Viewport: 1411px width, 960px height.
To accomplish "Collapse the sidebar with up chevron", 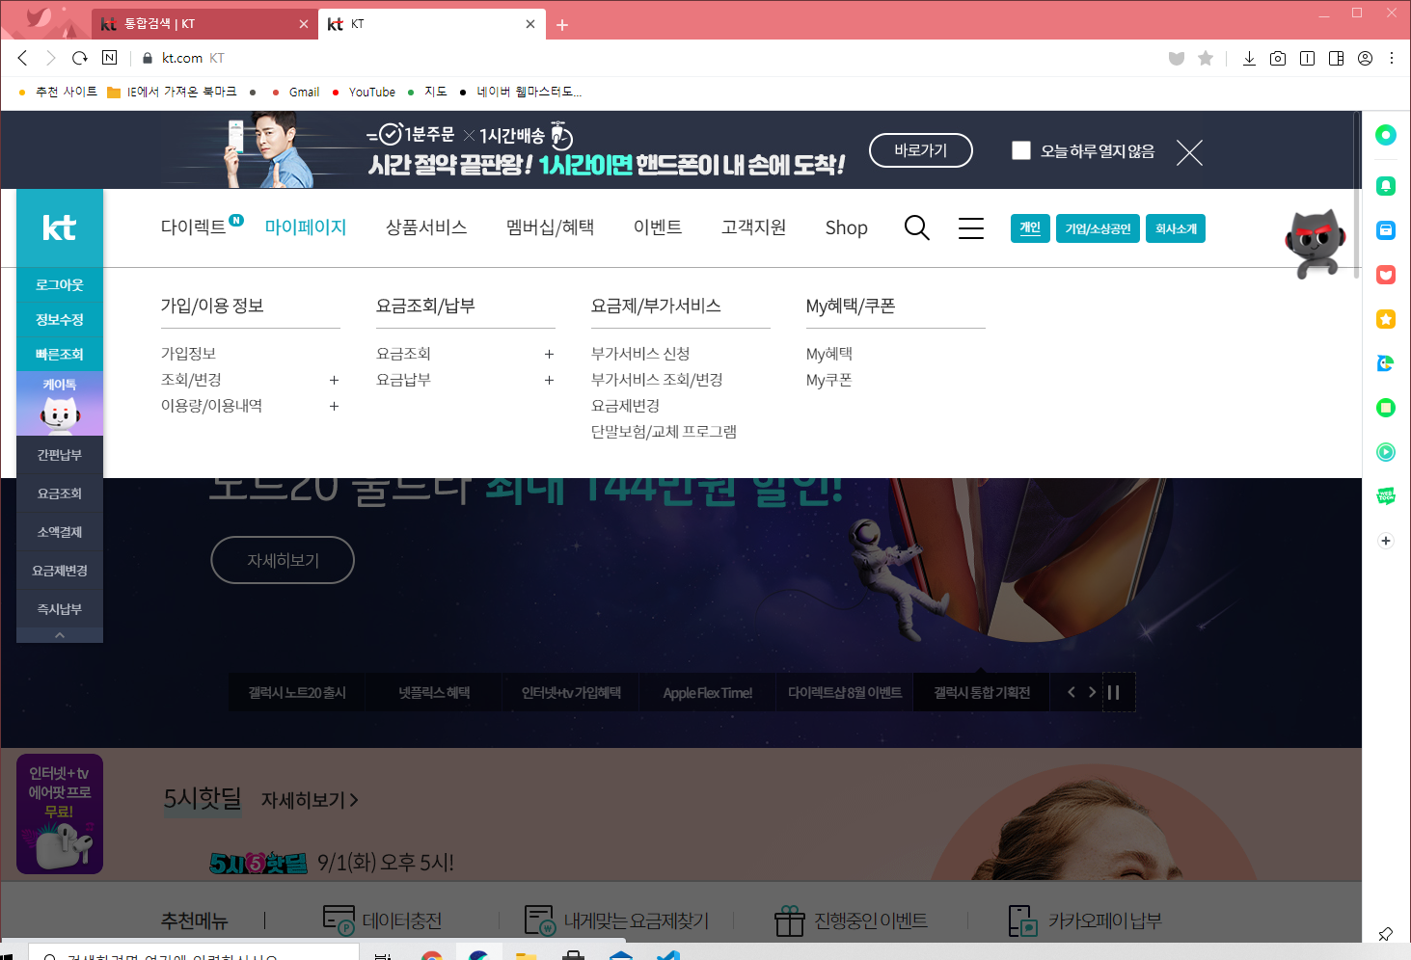I will click(x=59, y=635).
